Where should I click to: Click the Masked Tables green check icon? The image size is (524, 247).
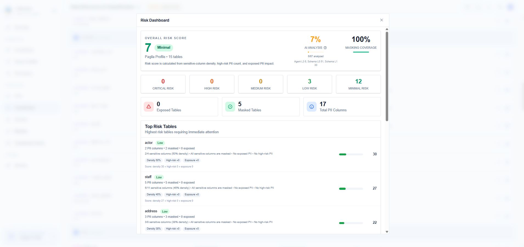pos(230,107)
